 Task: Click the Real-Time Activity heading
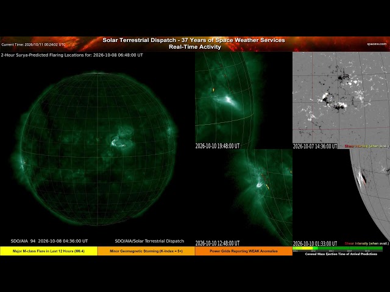[195, 47]
